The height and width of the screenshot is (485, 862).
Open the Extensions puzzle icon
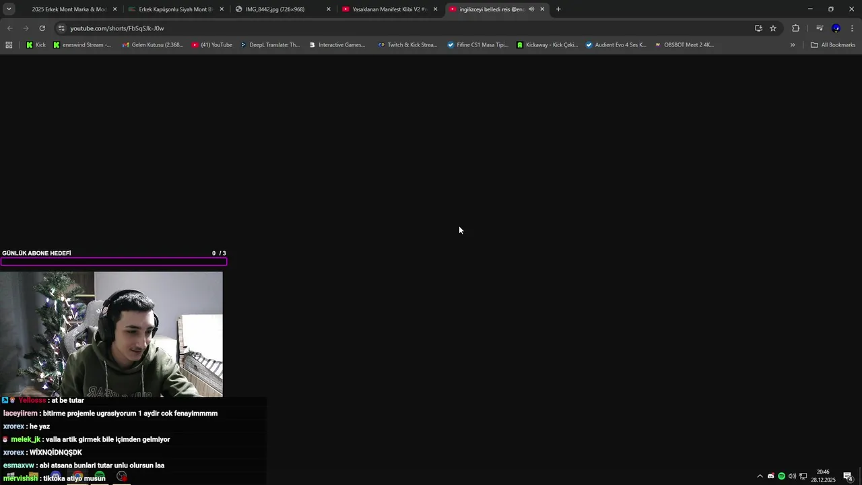pyautogui.click(x=795, y=28)
